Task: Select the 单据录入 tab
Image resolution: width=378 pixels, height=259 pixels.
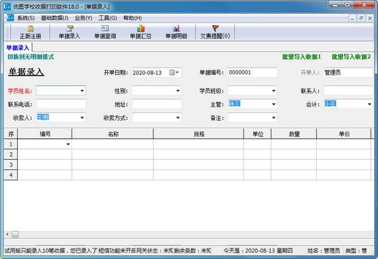Action: [18, 47]
